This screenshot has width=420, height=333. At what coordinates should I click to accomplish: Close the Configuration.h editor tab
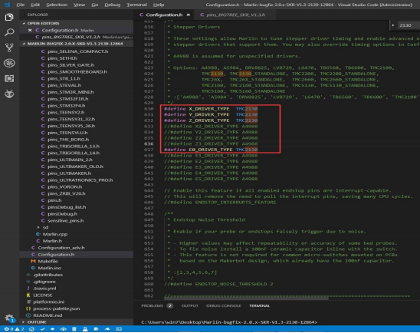[x=189, y=15]
